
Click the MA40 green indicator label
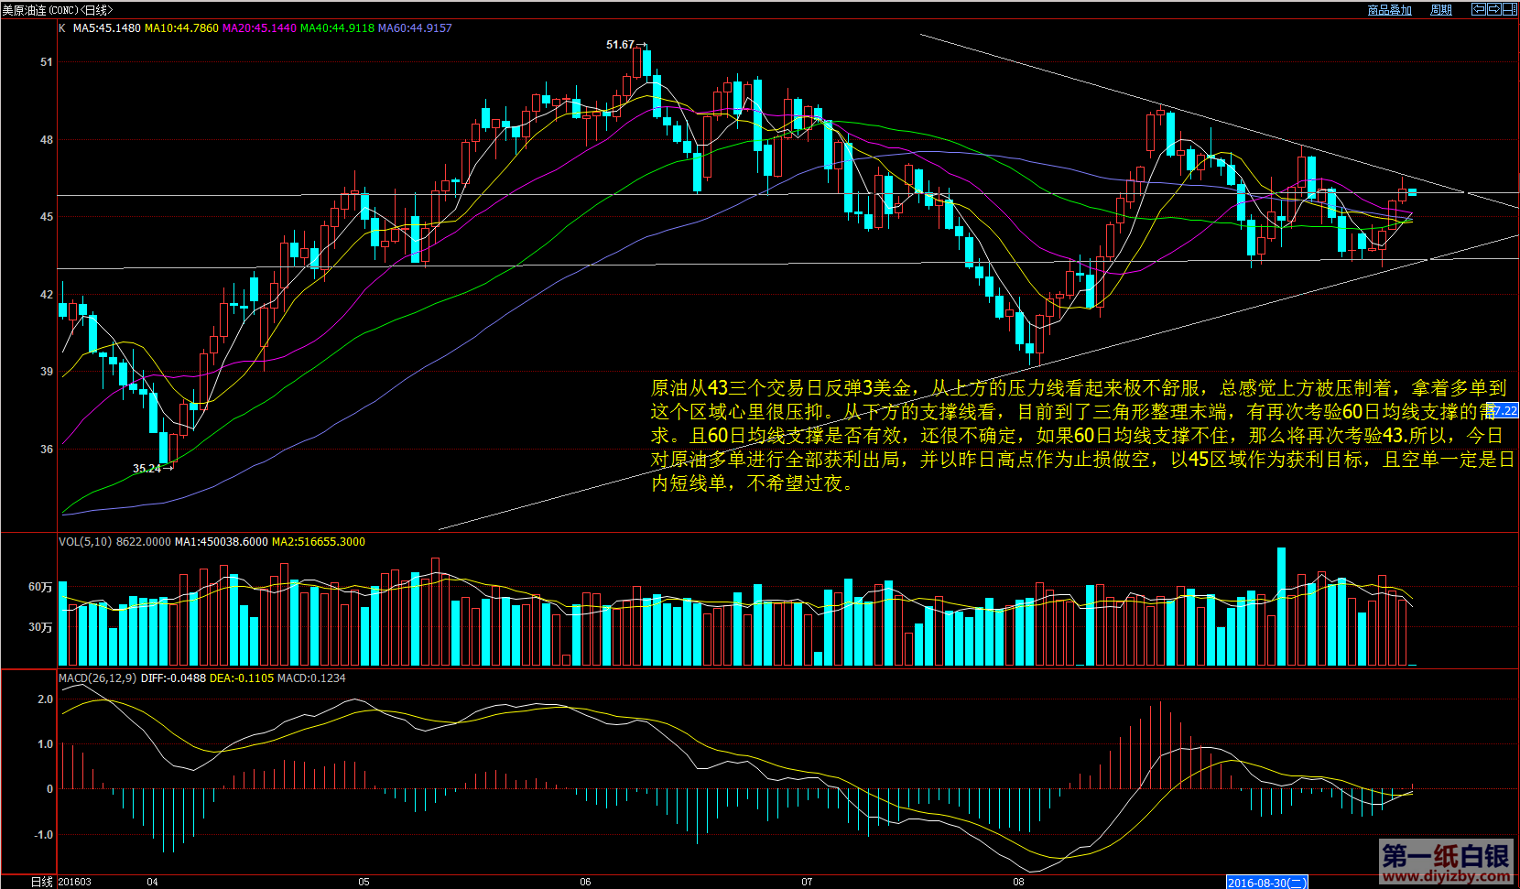point(337,28)
